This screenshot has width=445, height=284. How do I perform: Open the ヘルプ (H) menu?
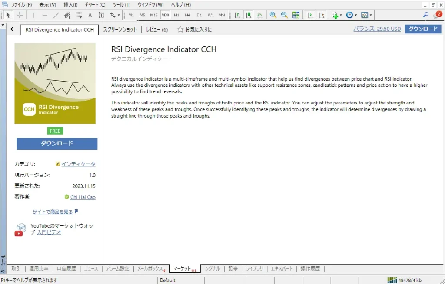(x=181, y=5)
